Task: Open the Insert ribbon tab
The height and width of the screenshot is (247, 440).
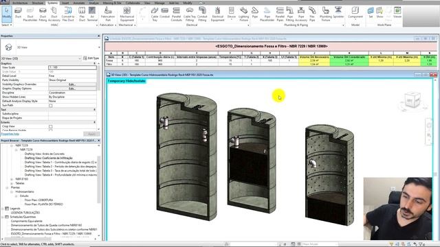Action: 65,3
